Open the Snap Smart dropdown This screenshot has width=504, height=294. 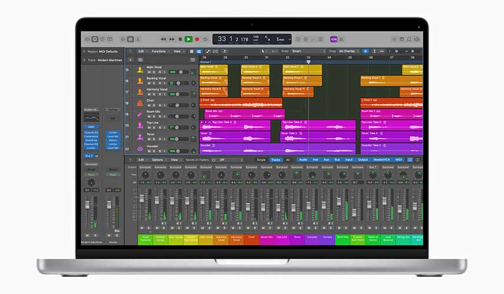[x=306, y=51]
